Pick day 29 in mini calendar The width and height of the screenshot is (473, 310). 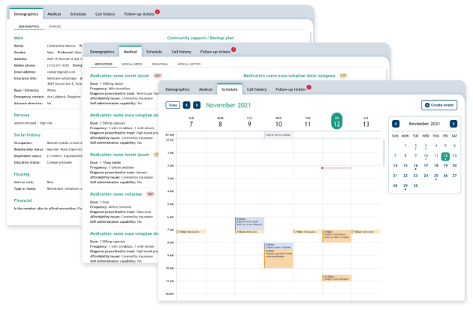[405, 185]
